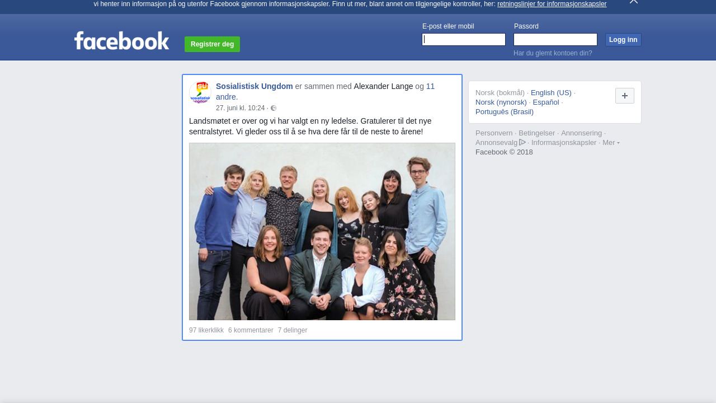716x403 pixels.
Task: Open the Informasjonskapsler footer link
Action: click(564, 143)
